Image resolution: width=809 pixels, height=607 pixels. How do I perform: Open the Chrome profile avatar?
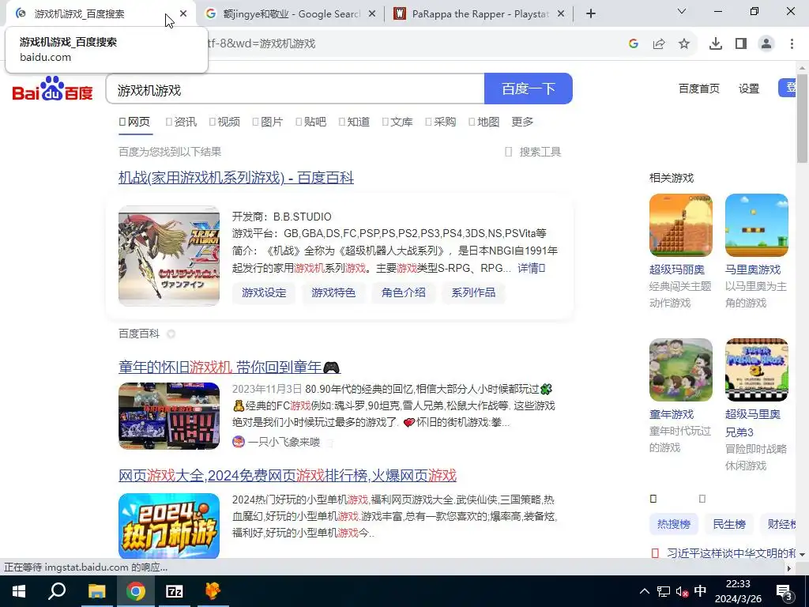pyautogui.click(x=766, y=44)
